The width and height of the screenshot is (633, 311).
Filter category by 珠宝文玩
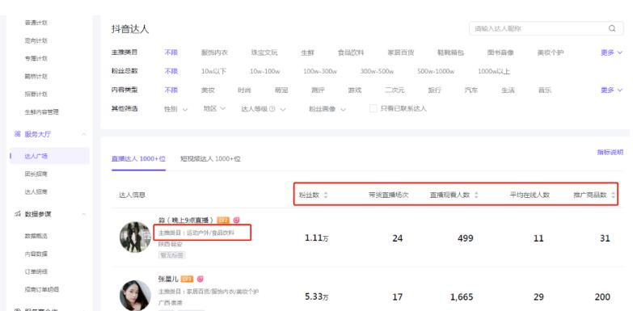coord(264,53)
